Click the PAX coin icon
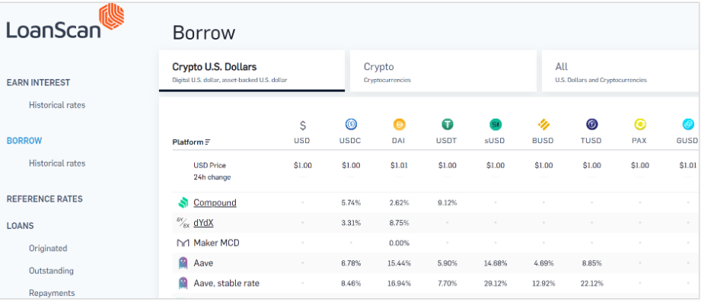701x302 pixels. pyautogui.click(x=640, y=124)
